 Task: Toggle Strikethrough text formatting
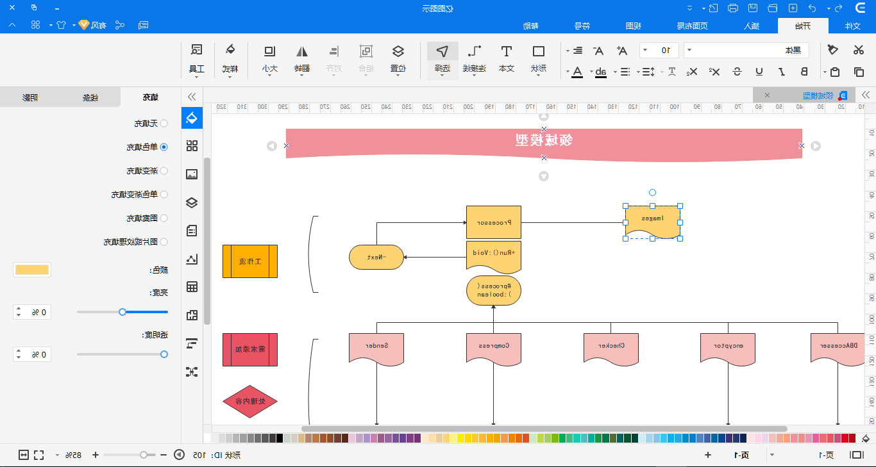(737, 72)
